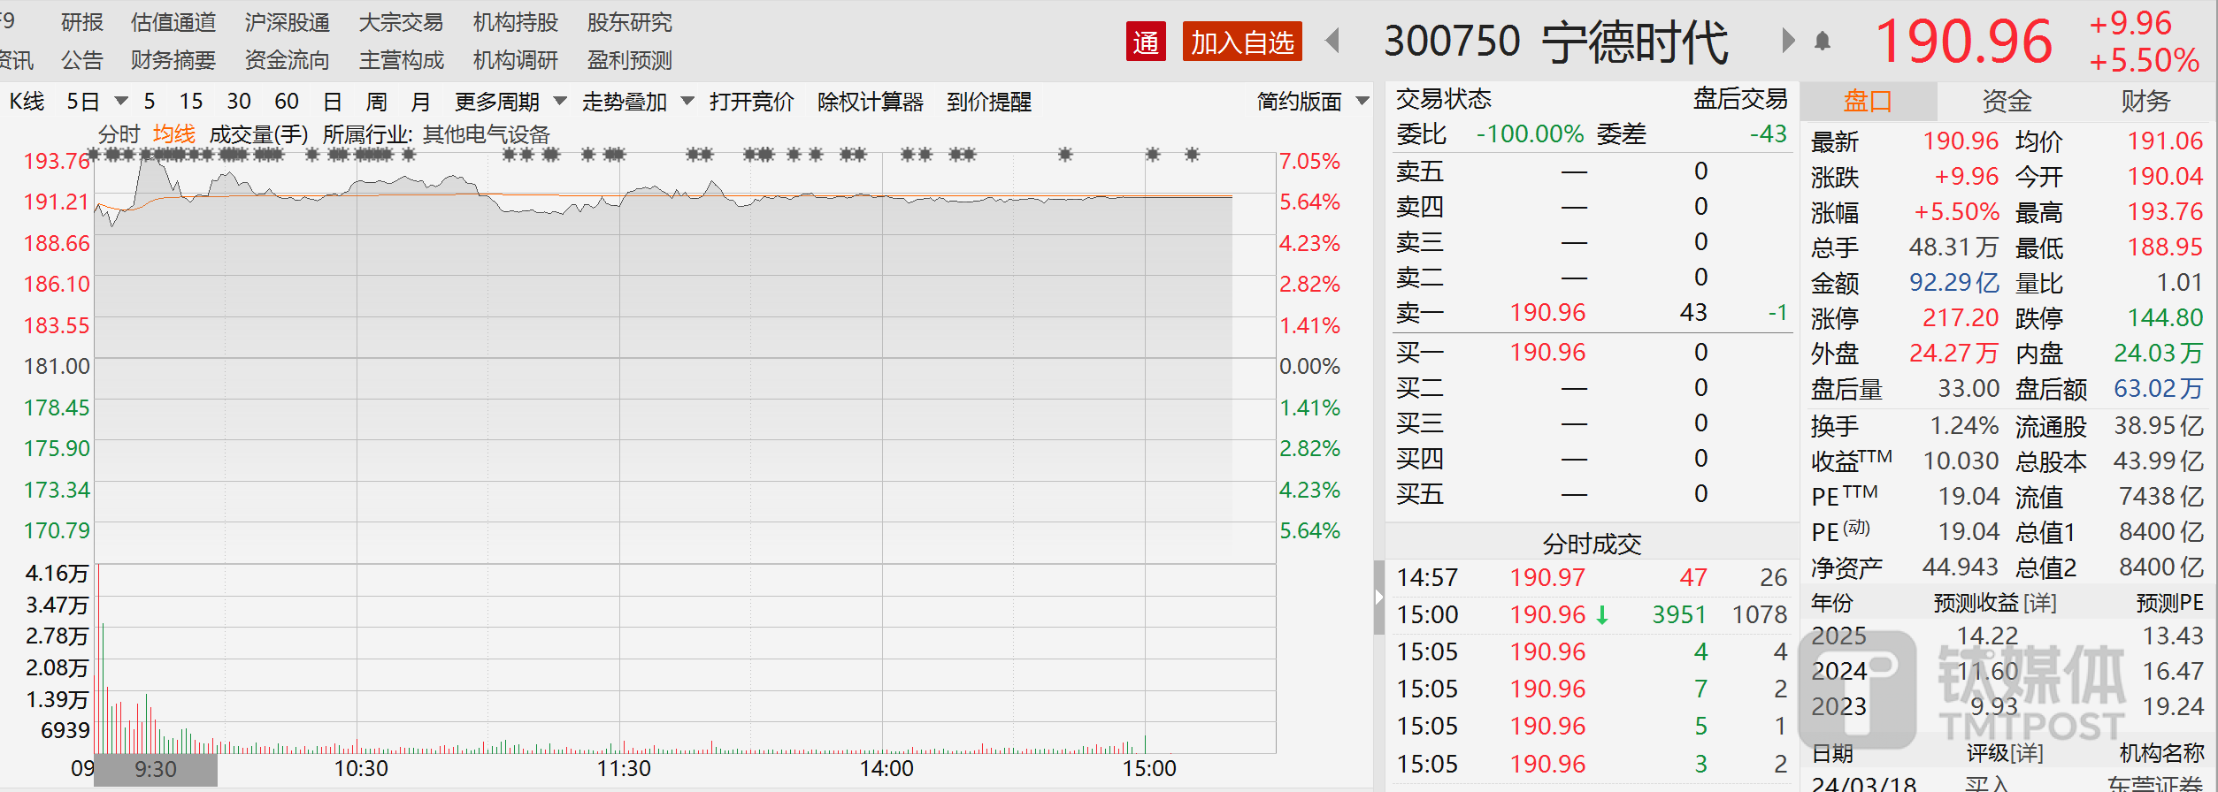Select the 60 minute period
The image size is (2218, 792).
[287, 102]
